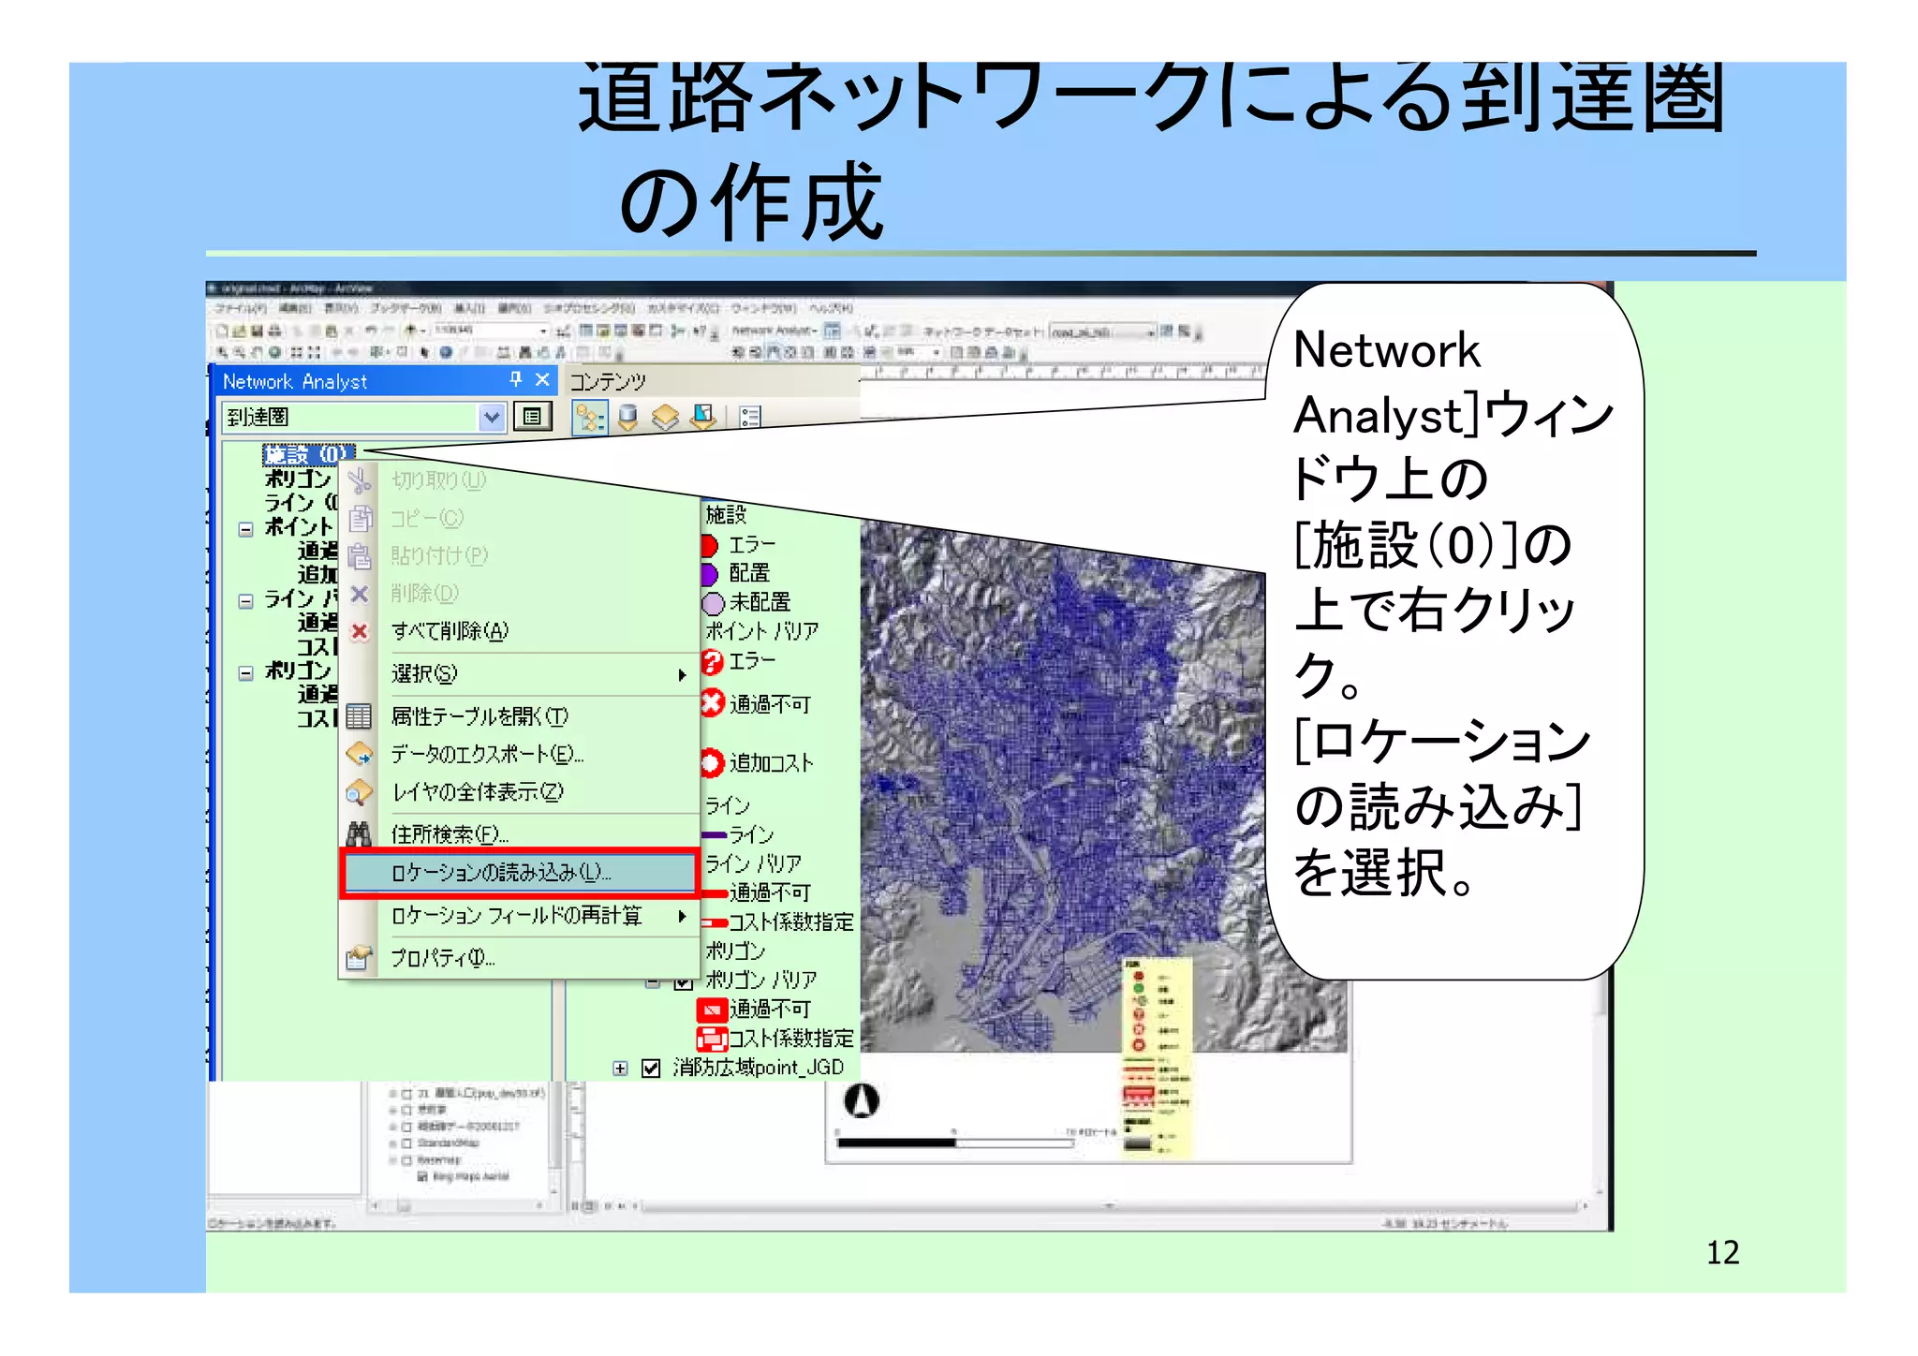1918x1356 pixels.
Task: Open the Network Analyst toolbar dropdown menu
Action: (775, 331)
